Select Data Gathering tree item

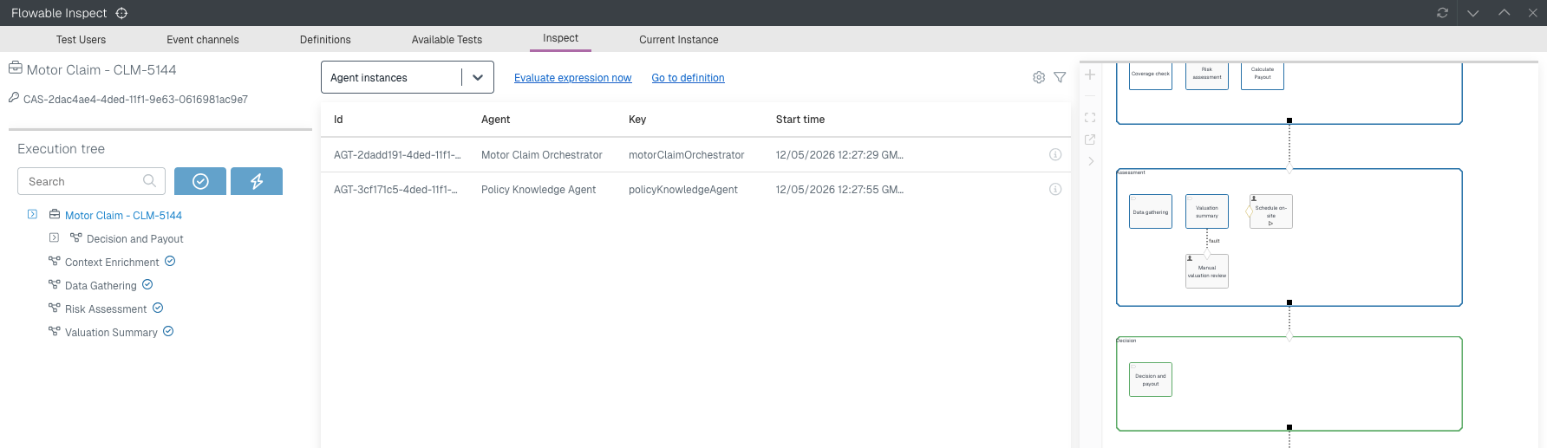101,286
